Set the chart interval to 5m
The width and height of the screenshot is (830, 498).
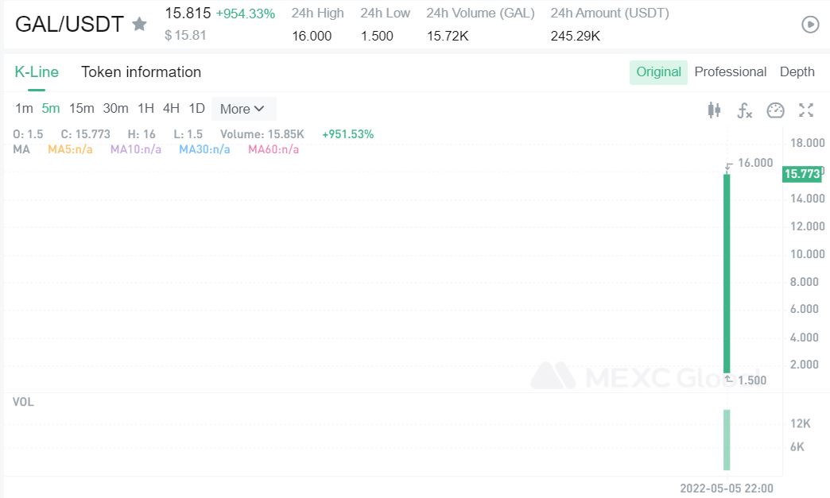click(x=51, y=108)
